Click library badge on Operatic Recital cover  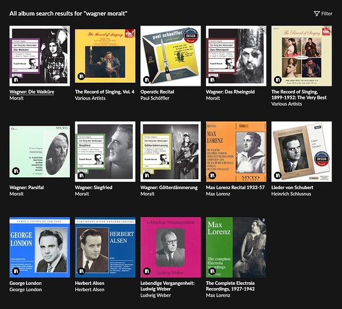tap(146, 80)
